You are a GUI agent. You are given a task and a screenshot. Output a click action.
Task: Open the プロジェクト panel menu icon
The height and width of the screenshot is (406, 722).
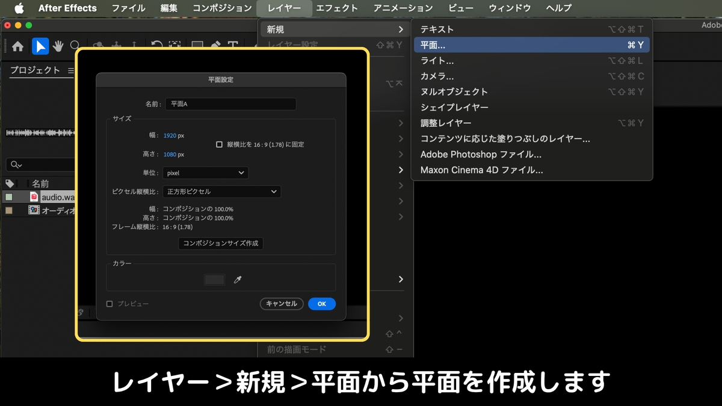pyautogui.click(x=70, y=70)
